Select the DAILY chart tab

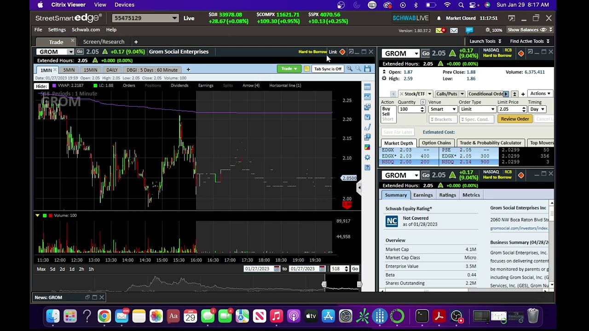pyautogui.click(x=112, y=70)
